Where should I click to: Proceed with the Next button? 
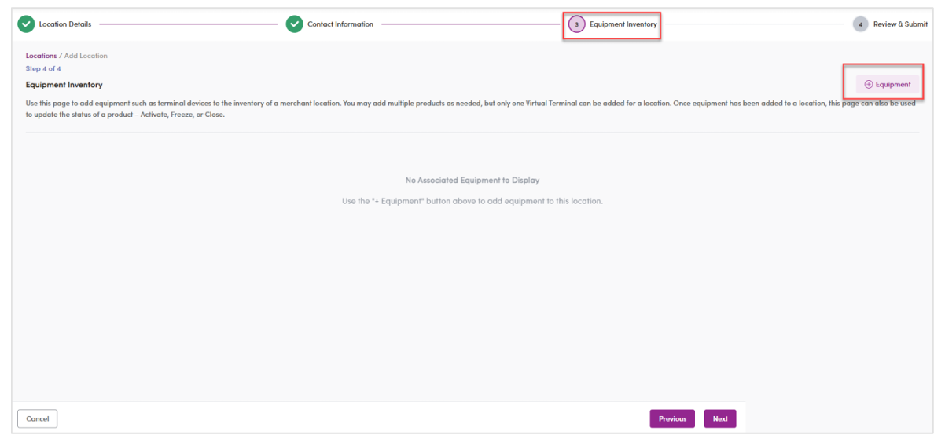(x=720, y=419)
